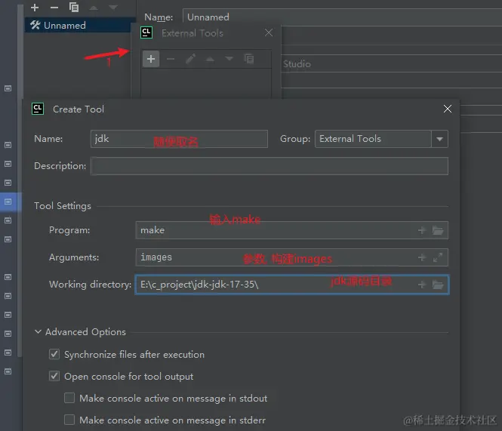
Task: Click the Program field containing make
Action: coord(291,230)
